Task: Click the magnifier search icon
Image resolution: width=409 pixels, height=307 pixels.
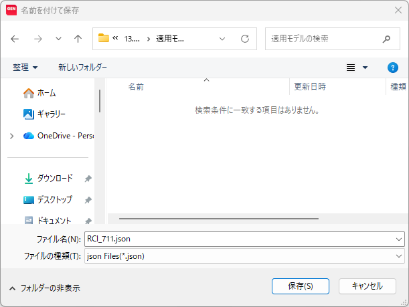Action: 386,39
